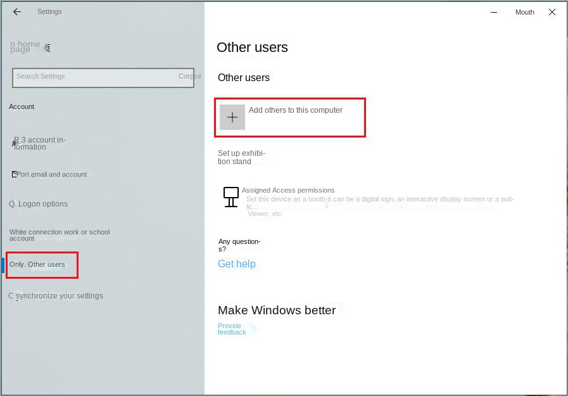This screenshot has height=396, width=568.
Task: Click the back arrow in Settings
Action: (x=17, y=12)
